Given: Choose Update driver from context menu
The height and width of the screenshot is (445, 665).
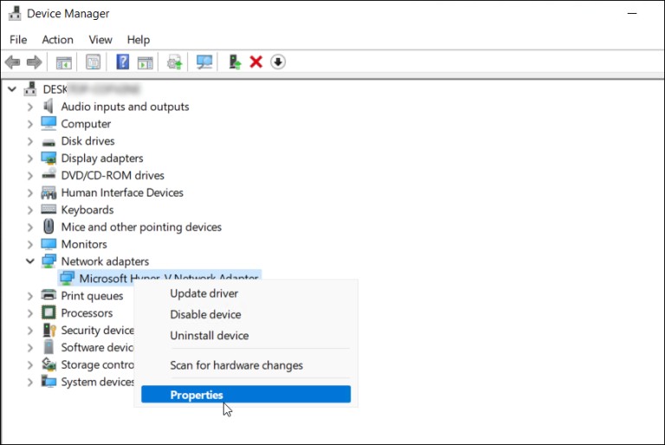Looking at the screenshot, I should (x=246, y=293).
